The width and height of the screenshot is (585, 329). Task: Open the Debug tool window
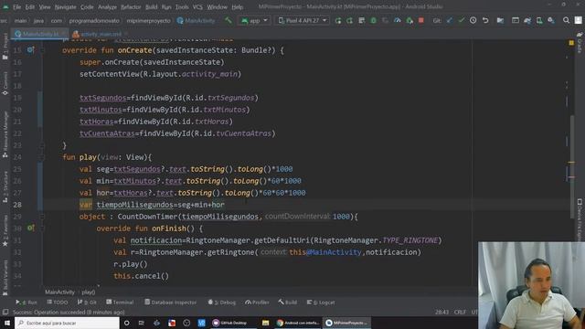(222, 302)
